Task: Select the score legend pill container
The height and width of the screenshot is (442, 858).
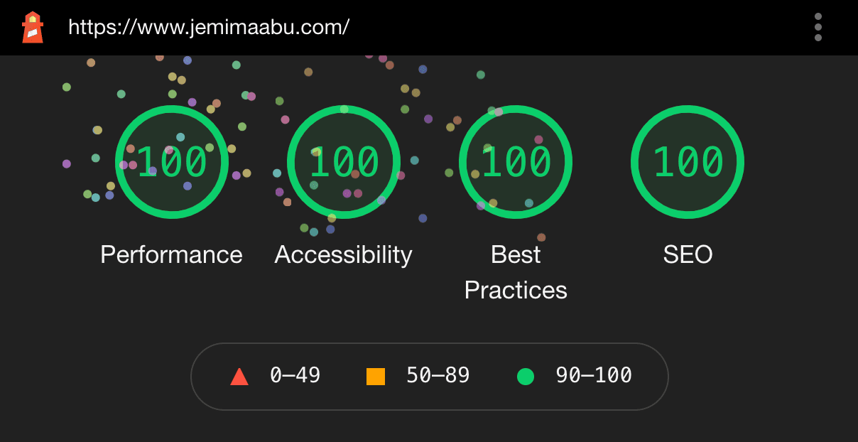Action: 429,375
